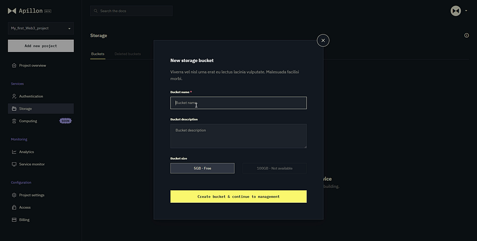477x241 pixels.
Task: Click Create bucket & continue to management
Action: [x=238, y=197]
